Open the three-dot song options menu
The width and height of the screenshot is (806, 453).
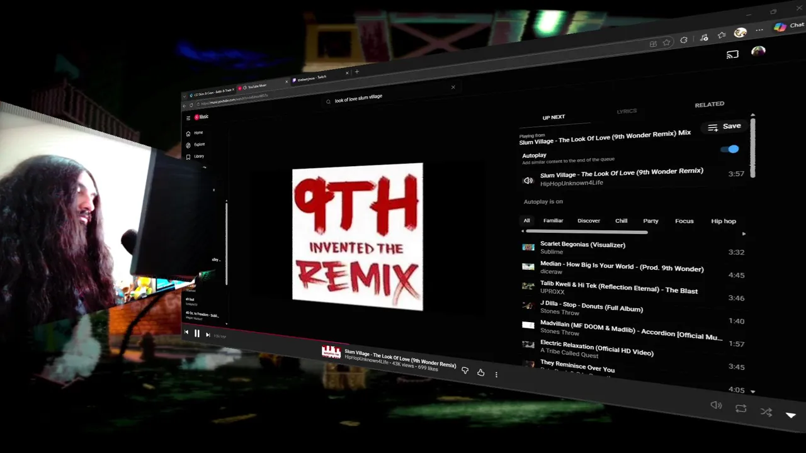496,374
